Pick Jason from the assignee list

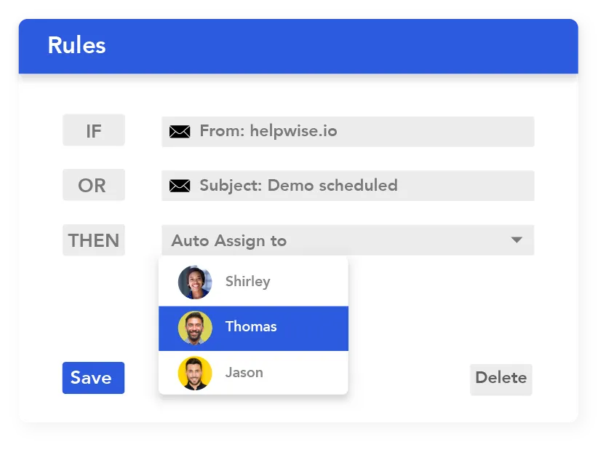[x=244, y=373]
